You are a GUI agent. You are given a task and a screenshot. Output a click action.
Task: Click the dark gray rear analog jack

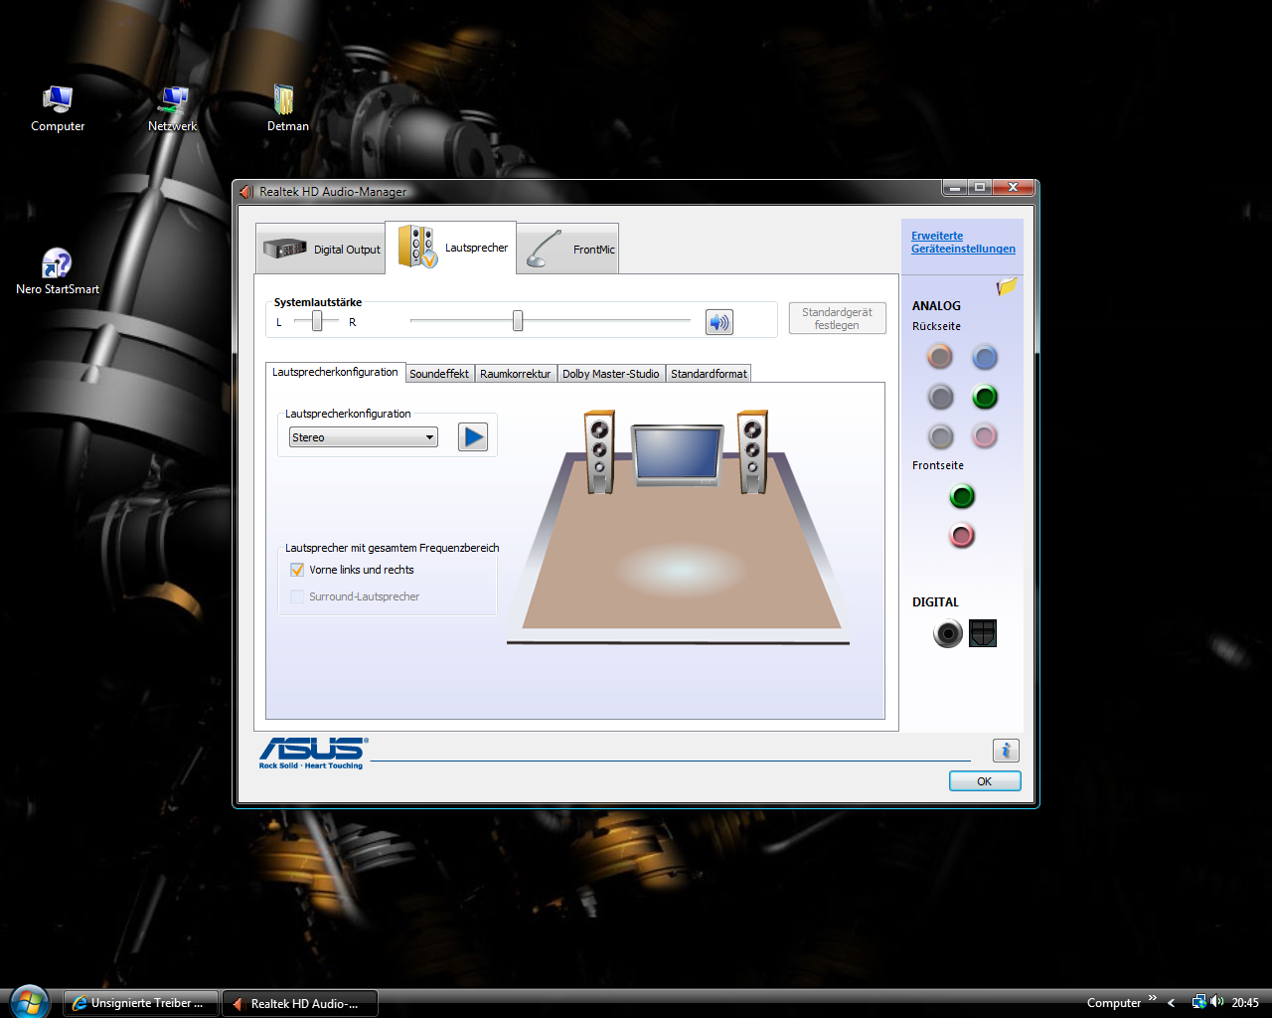click(940, 397)
